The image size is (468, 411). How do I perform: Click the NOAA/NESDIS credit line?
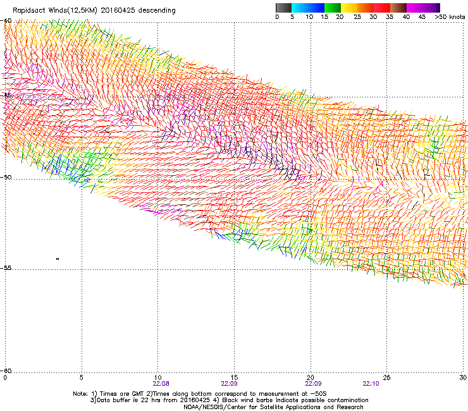point(273,407)
